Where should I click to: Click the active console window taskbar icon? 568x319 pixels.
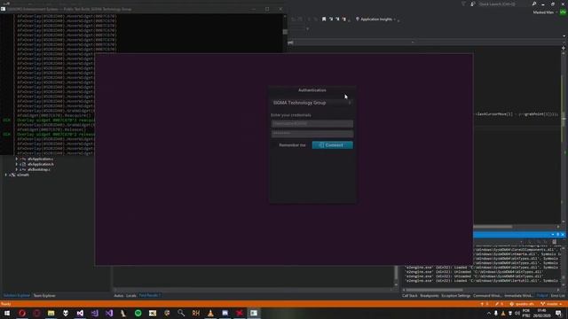point(254,313)
